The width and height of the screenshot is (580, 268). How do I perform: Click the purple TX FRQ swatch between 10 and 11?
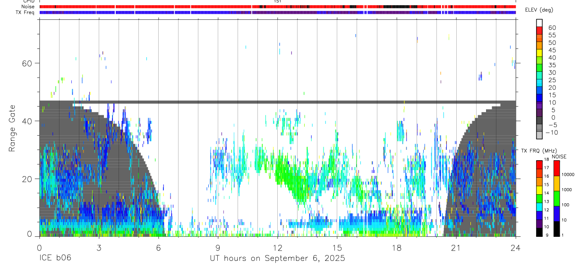539,224
